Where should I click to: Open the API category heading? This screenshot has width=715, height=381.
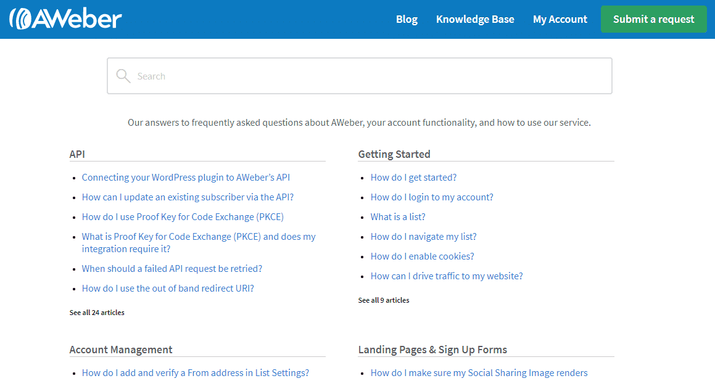pyautogui.click(x=76, y=154)
